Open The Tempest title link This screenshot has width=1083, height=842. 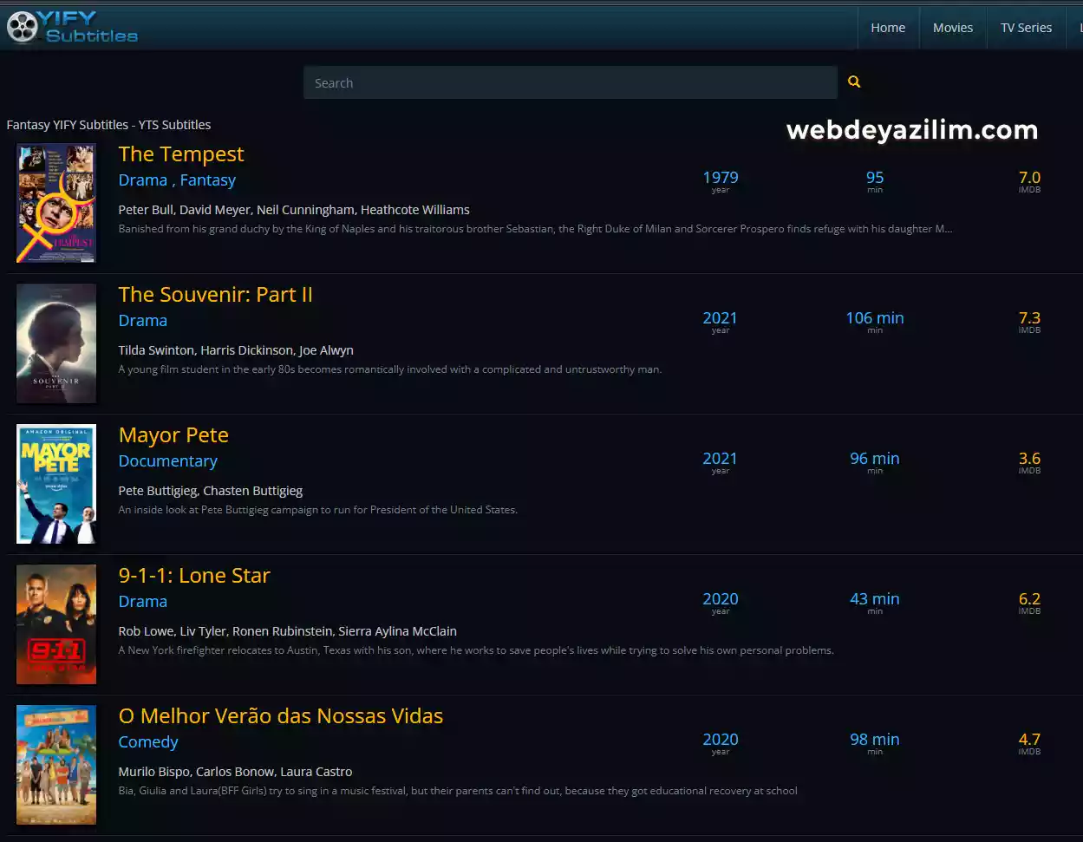[x=181, y=154]
